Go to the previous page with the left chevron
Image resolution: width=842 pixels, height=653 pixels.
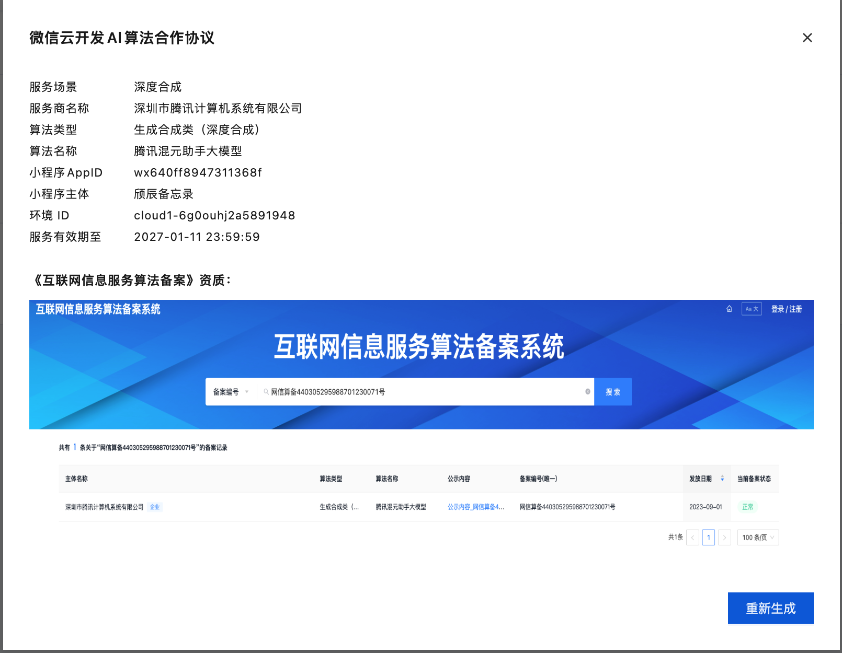pos(692,538)
